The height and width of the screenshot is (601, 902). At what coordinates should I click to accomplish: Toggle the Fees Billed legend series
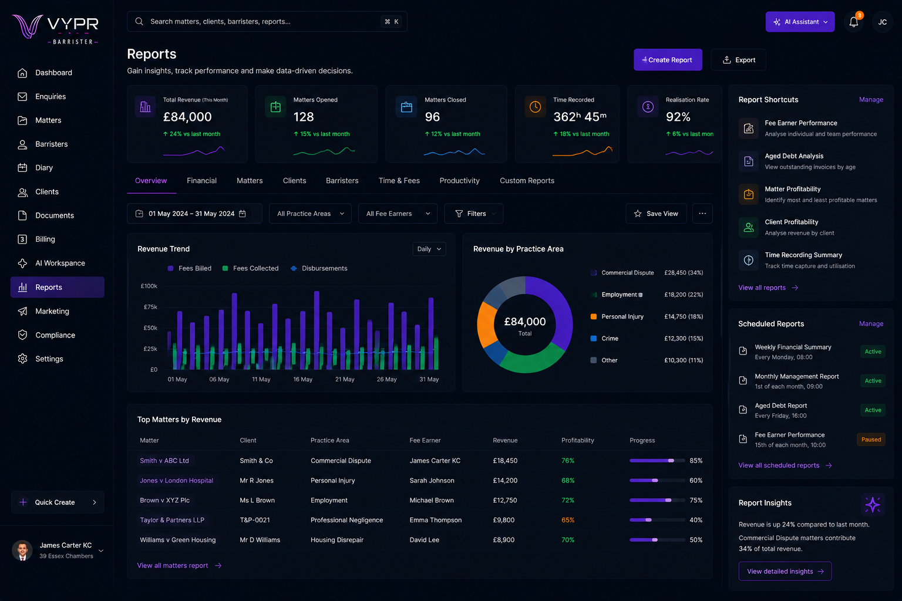tap(190, 268)
